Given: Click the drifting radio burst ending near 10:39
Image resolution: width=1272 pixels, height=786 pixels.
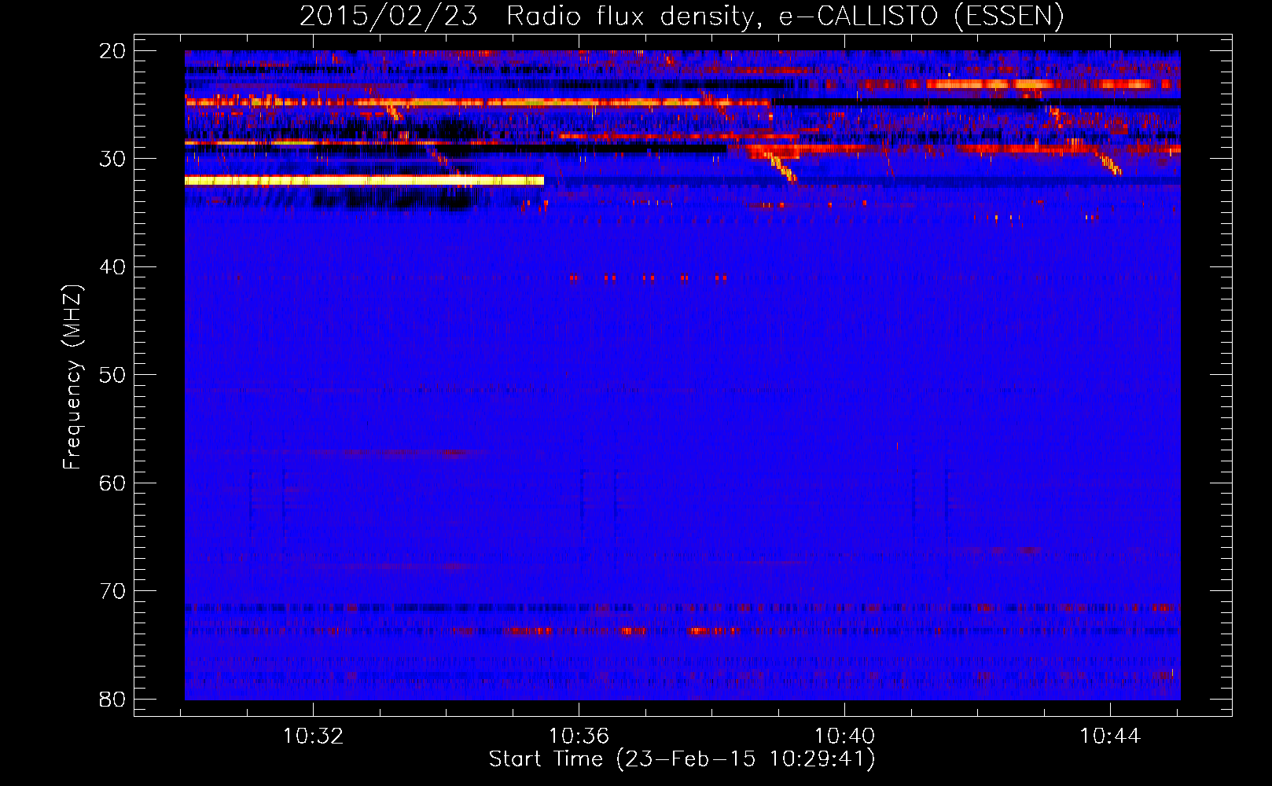Looking at the screenshot, I should point(781,167).
